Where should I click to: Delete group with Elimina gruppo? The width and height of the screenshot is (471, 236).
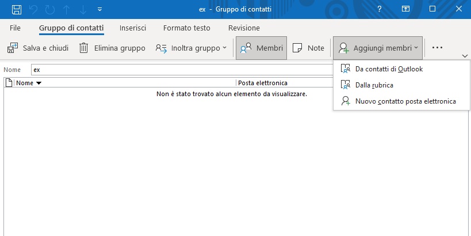tap(112, 48)
